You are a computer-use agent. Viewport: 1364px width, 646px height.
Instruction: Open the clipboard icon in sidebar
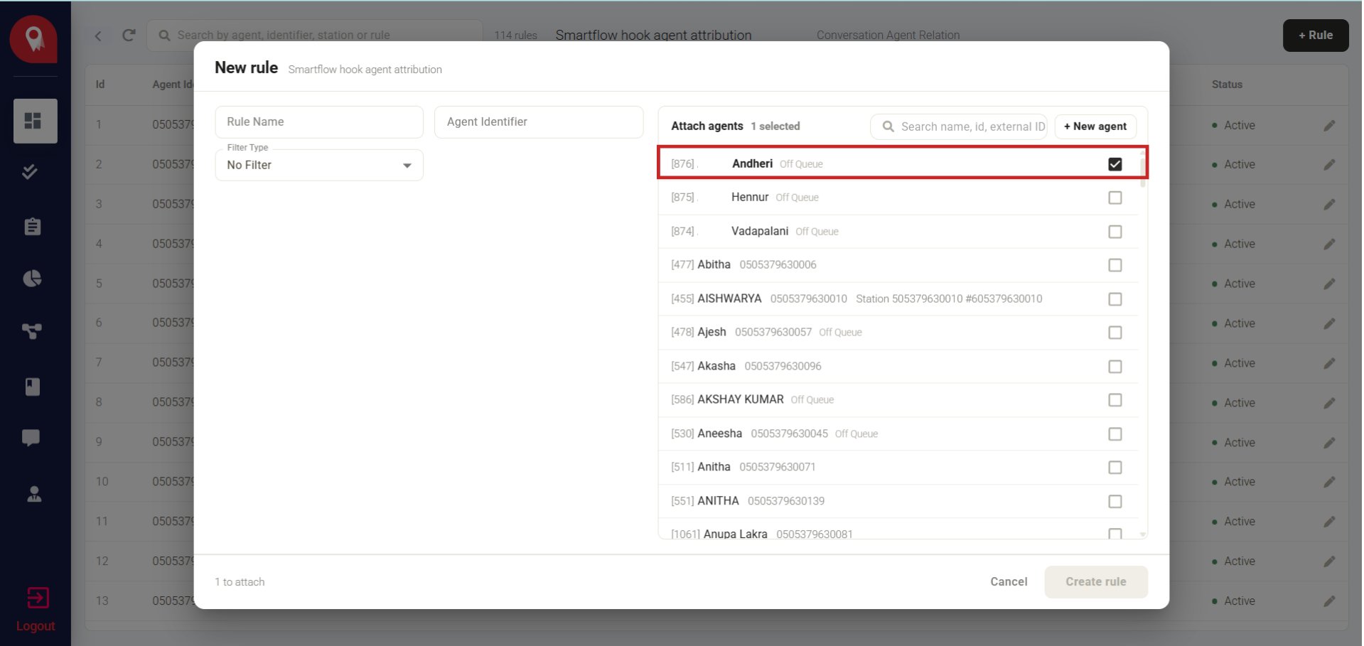33,227
